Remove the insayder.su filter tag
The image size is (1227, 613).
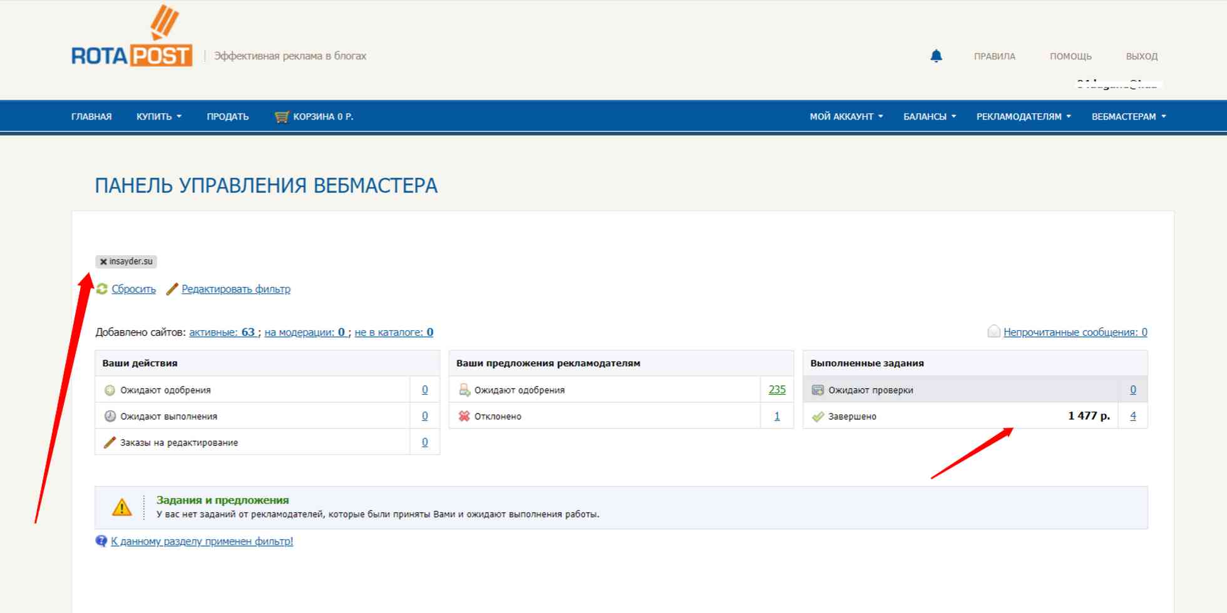pos(103,262)
